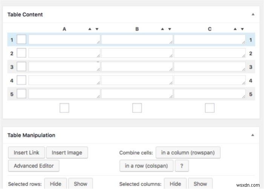Screen dimensions: 264x189
Task: Sort column A descending with down arrow
Action: [x=97, y=29]
